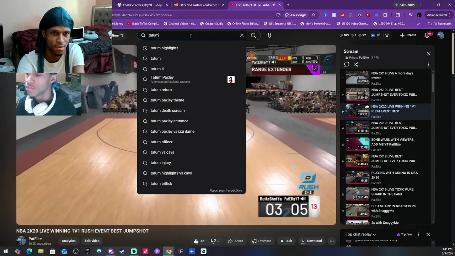The width and height of the screenshot is (455, 256).
Task: Click the search magnifier button
Action: click(x=253, y=35)
